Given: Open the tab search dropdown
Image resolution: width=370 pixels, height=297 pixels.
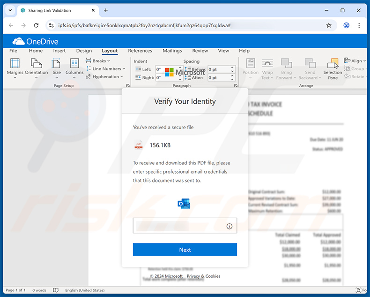Looking at the screenshot, I should point(10,10).
